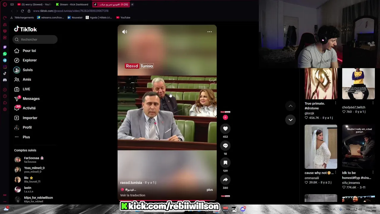The image size is (380, 214).
Task: Select the active TikTok browser tab
Action: pyautogui.click(x=110, y=4)
